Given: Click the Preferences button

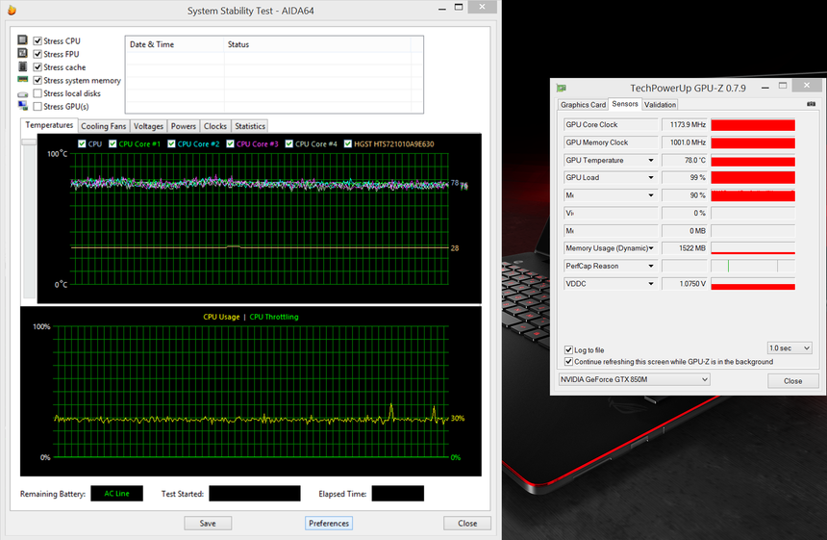Looking at the screenshot, I should [329, 524].
